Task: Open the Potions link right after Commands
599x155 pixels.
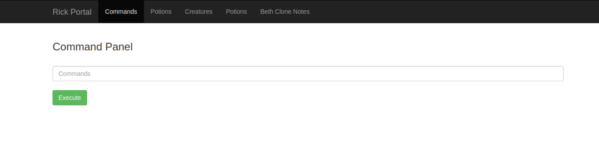Action: [161, 12]
